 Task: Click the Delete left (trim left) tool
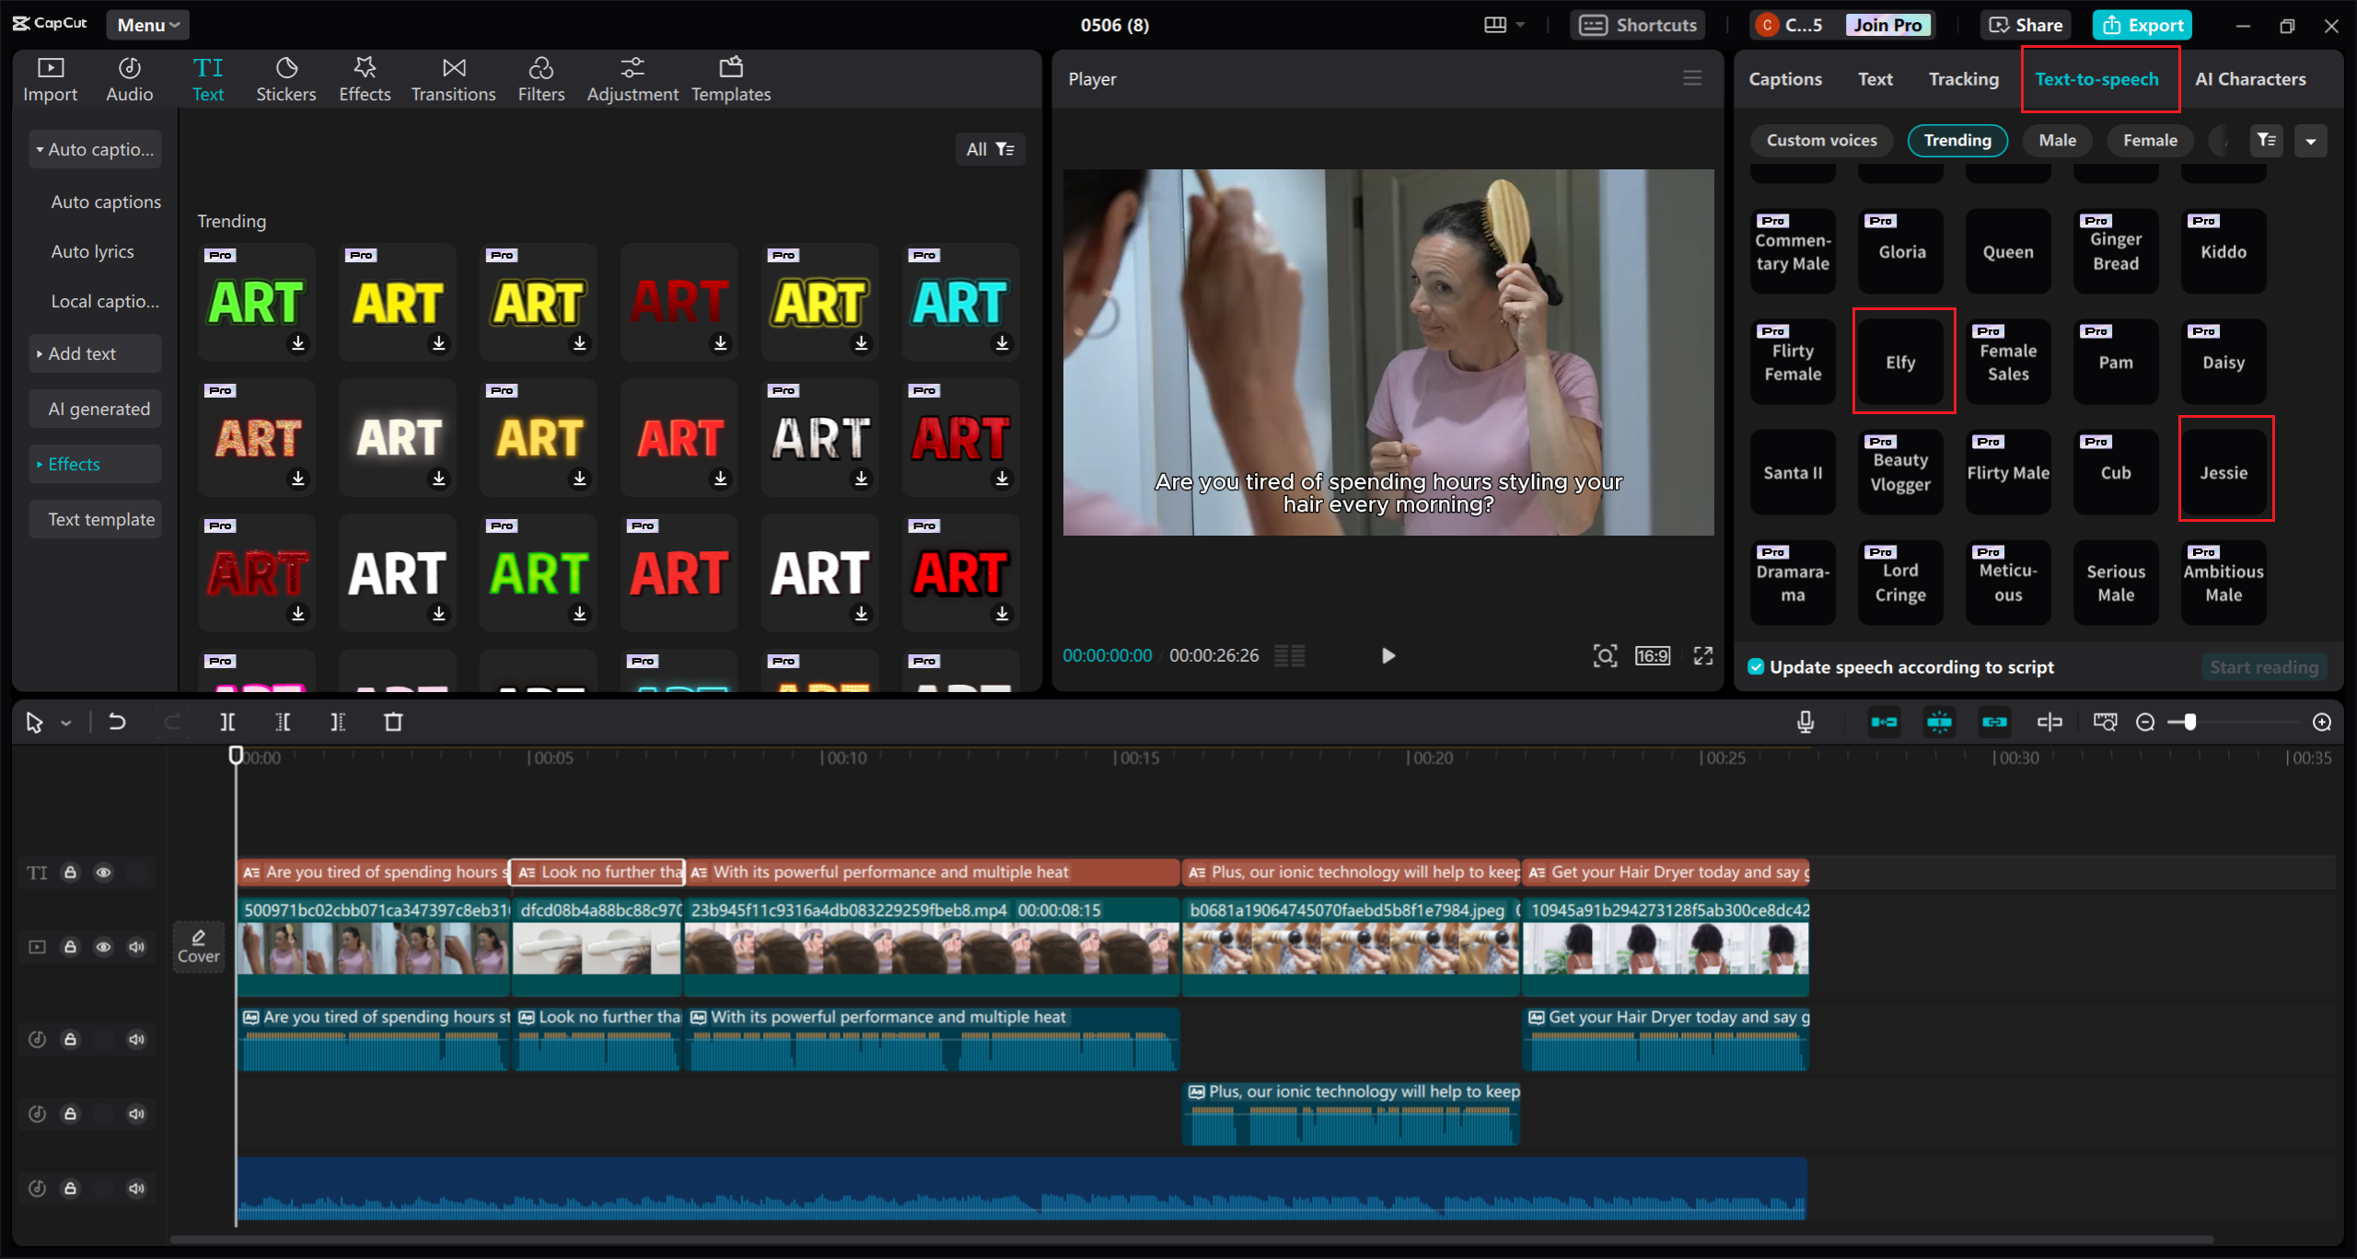click(x=283, y=722)
